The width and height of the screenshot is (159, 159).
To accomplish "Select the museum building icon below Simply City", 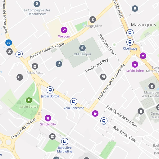I will 52,137.
